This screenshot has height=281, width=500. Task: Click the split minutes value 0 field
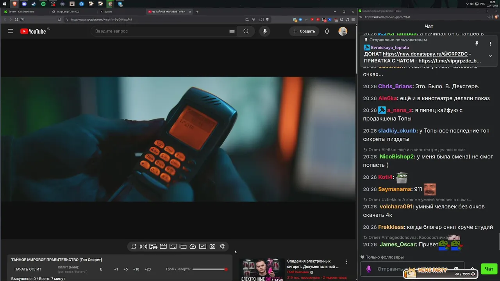pyautogui.click(x=101, y=269)
